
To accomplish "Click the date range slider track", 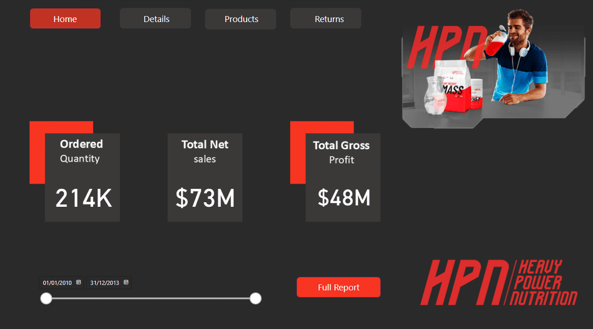I will click(x=151, y=298).
